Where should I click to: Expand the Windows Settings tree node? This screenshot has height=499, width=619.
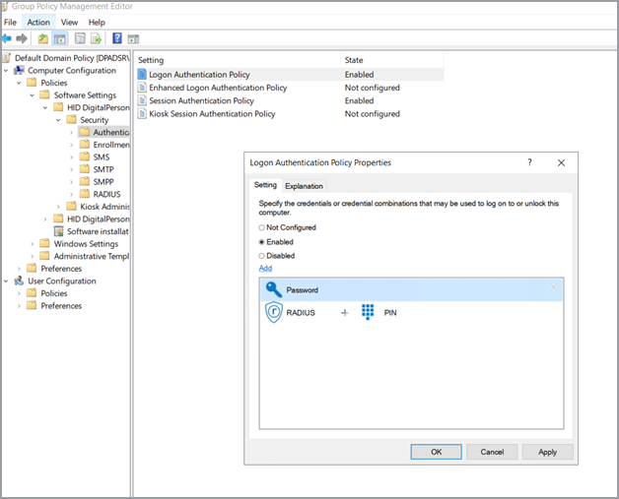coord(33,244)
